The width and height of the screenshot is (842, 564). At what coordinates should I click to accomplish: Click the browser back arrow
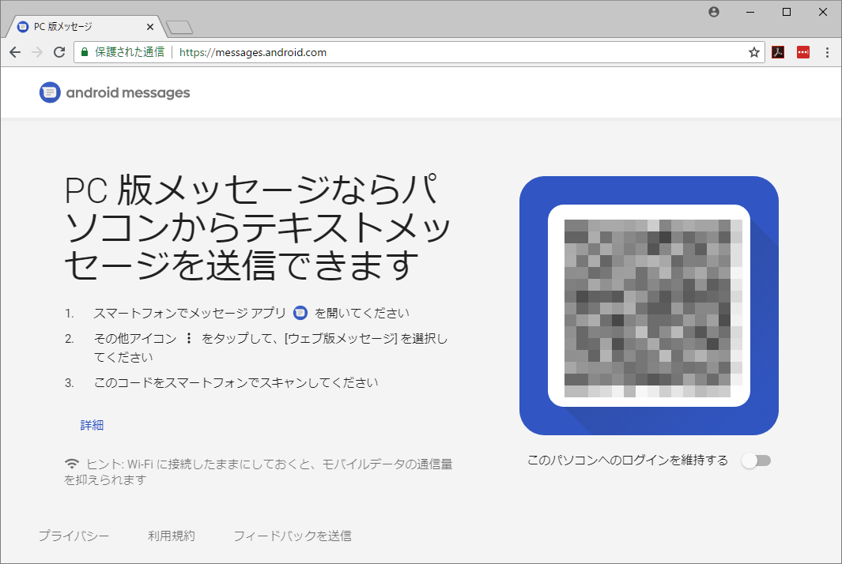point(15,52)
